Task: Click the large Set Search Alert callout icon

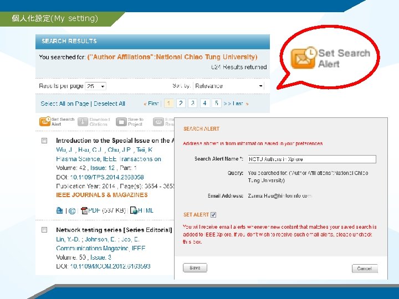Action: [x=303, y=58]
